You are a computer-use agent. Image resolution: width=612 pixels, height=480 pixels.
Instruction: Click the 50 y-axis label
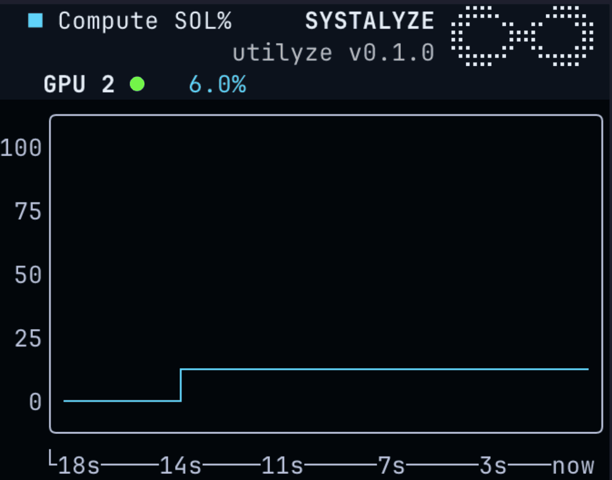point(28,275)
